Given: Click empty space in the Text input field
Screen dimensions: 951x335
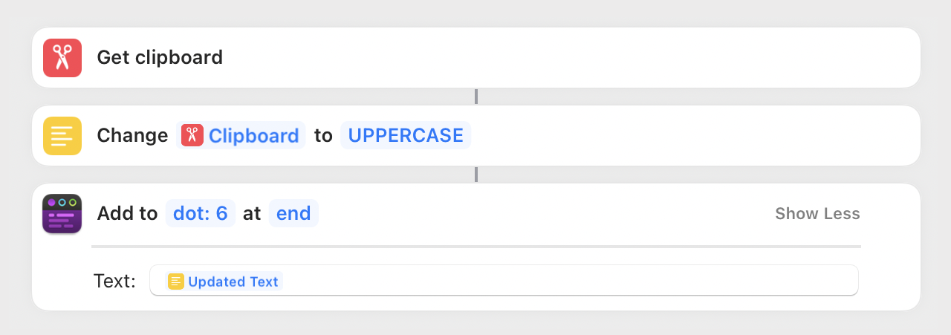Looking at the screenshot, I should click(565, 281).
